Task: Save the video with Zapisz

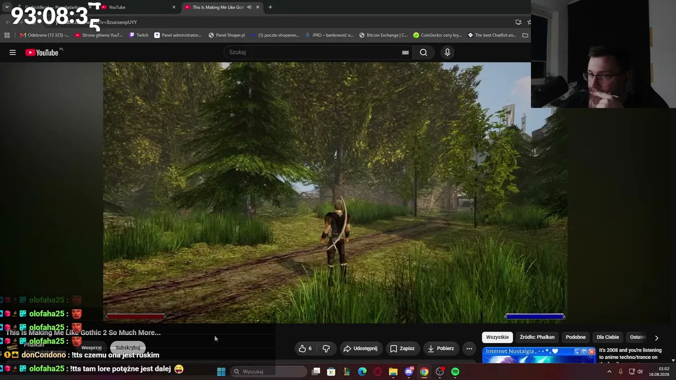Action: pyautogui.click(x=402, y=348)
